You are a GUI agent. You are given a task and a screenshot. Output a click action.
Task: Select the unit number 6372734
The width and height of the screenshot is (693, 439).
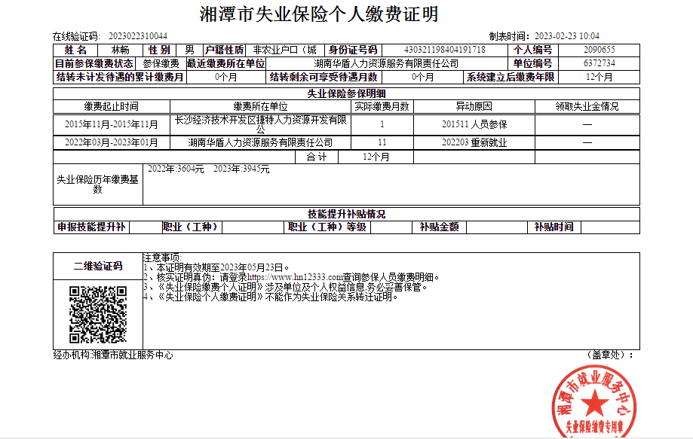coord(599,63)
